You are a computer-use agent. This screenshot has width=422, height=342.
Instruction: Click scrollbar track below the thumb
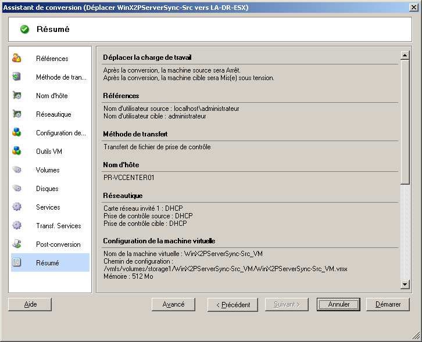click(x=405, y=232)
